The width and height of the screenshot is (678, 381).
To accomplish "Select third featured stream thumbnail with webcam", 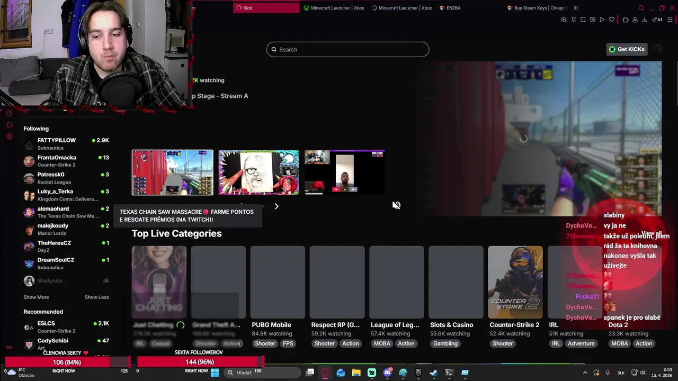I will click(x=345, y=173).
